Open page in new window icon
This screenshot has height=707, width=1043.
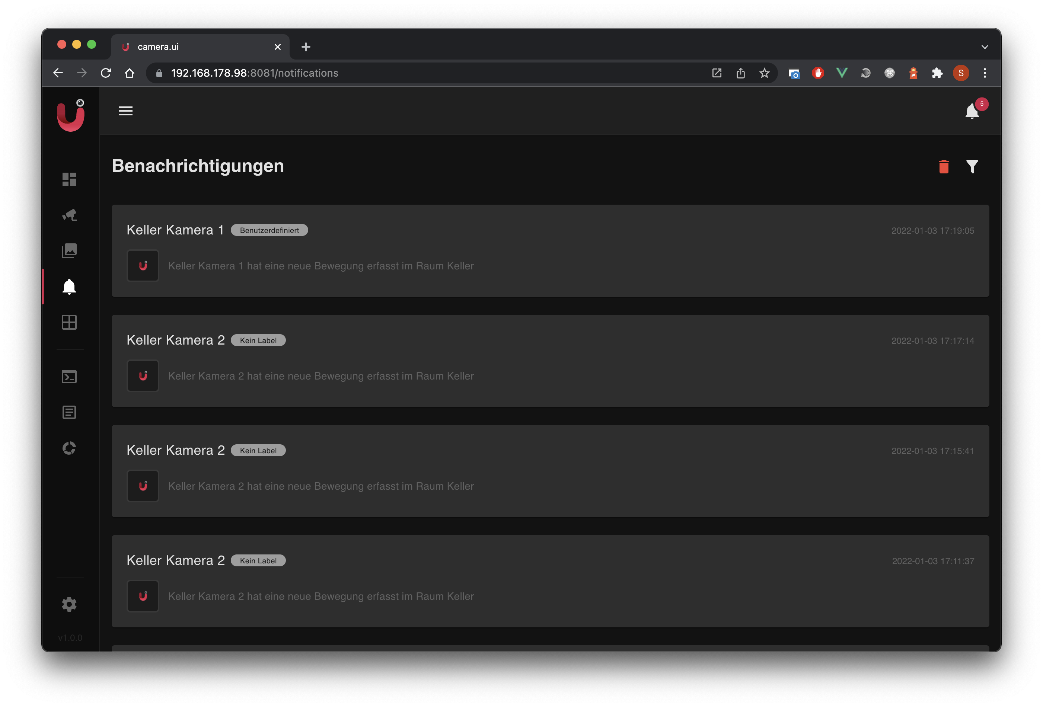click(717, 73)
